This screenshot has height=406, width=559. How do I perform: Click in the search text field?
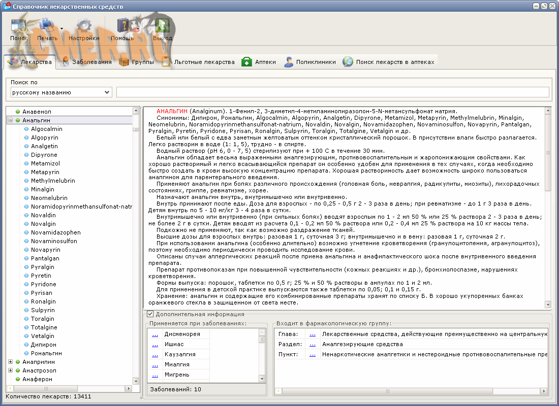click(332, 92)
